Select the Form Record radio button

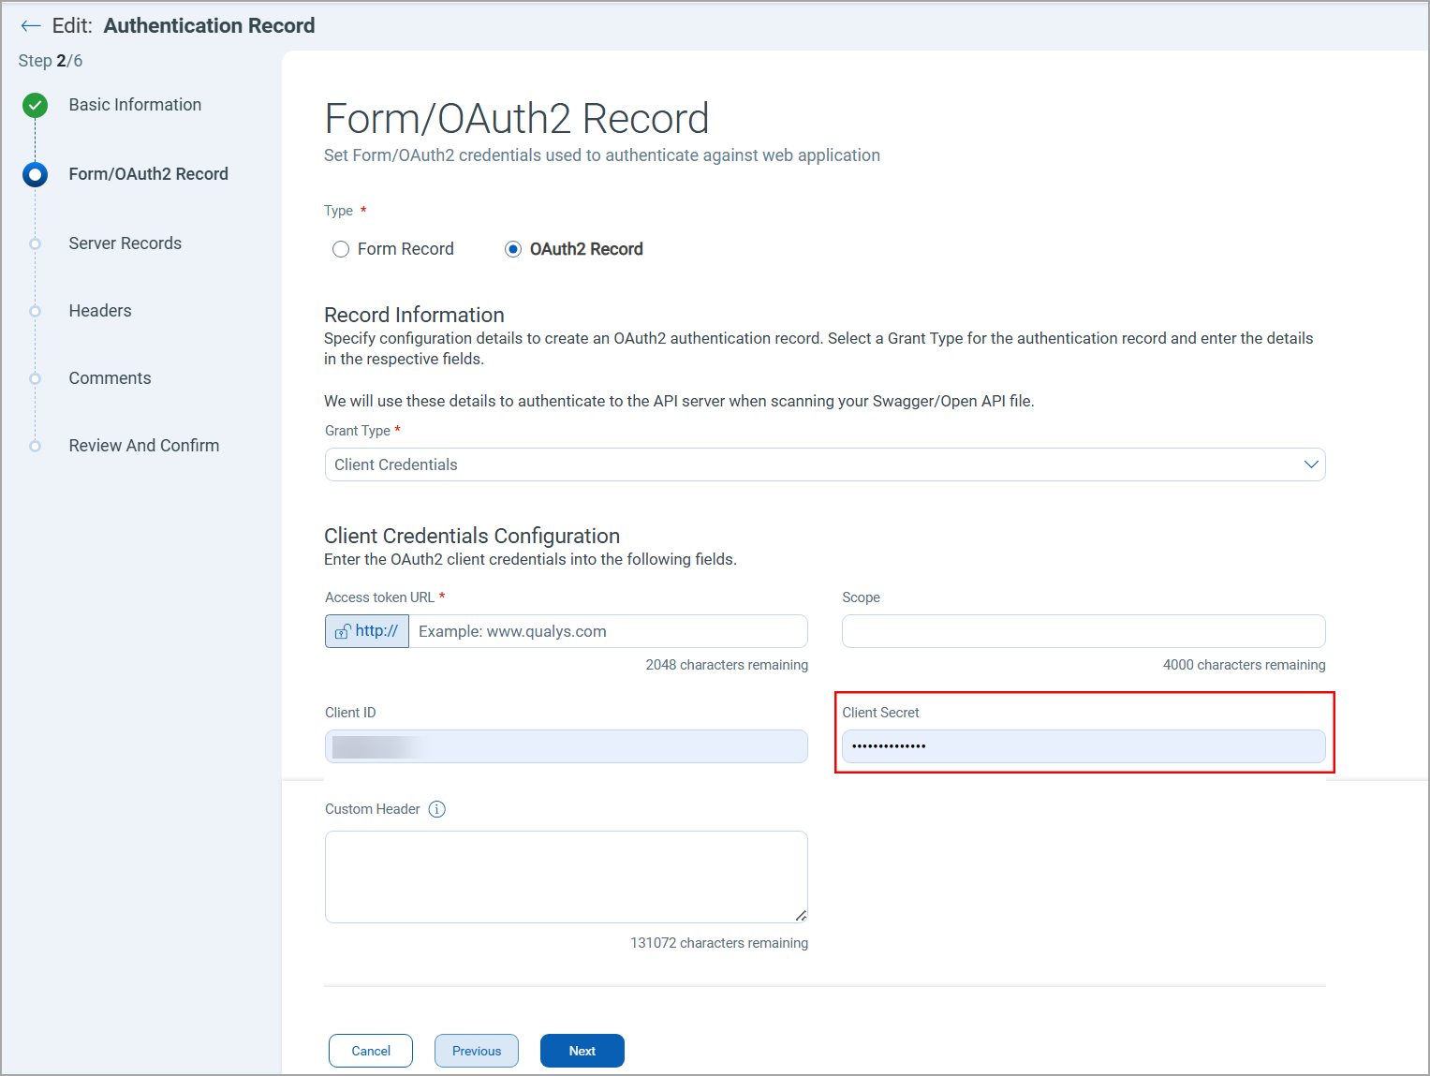(341, 249)
